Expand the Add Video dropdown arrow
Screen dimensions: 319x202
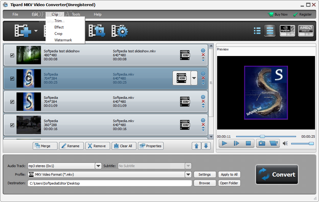36,31
